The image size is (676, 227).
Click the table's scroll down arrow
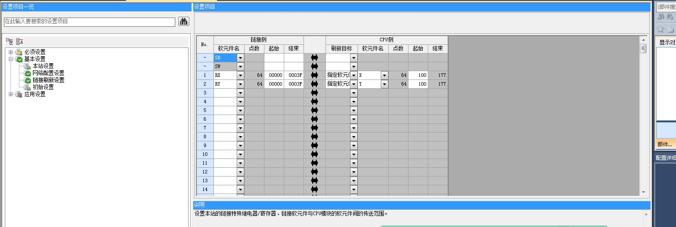[x=643, y=192]
